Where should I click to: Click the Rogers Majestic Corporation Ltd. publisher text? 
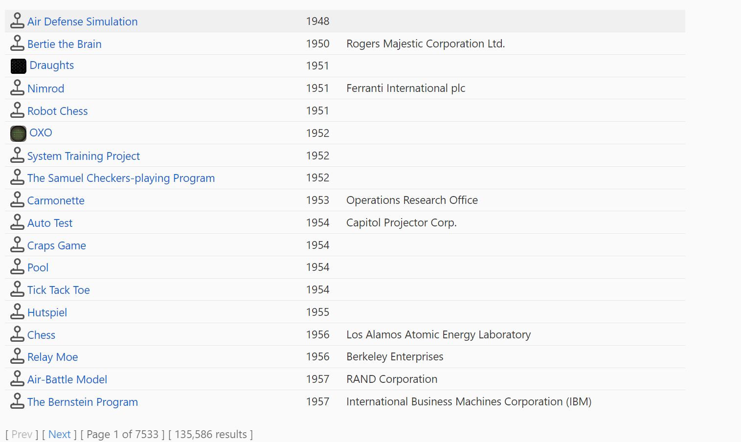[x=426, y=44]
